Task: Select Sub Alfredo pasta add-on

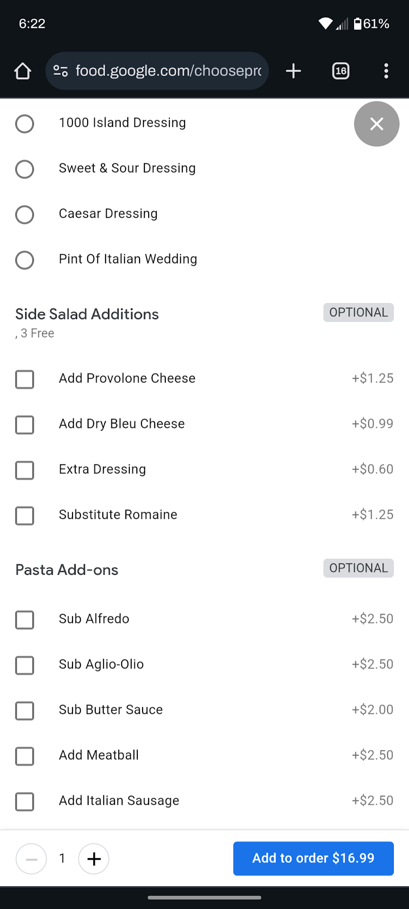Action: tap(25, 620)
